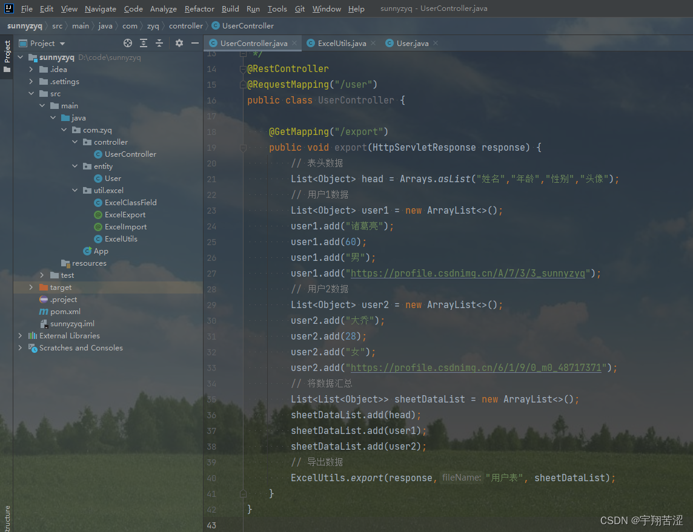Collapse the src folder
This screenshot has width=693, height=532.
pyautogui.click(x=31, y=94)
